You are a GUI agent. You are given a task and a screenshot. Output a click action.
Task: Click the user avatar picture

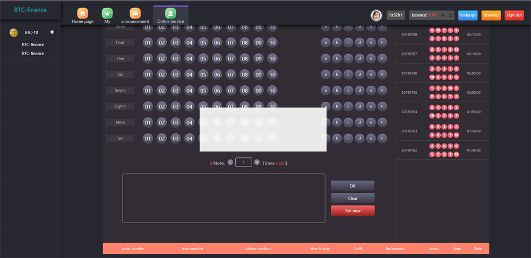tap(376, 15)
